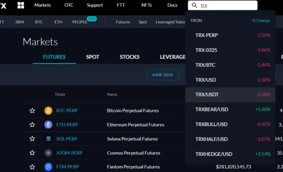The height and width of the screenshot is (172, 283).
Task: Click the Bitcoin coin icon
Action: point(48,111)
